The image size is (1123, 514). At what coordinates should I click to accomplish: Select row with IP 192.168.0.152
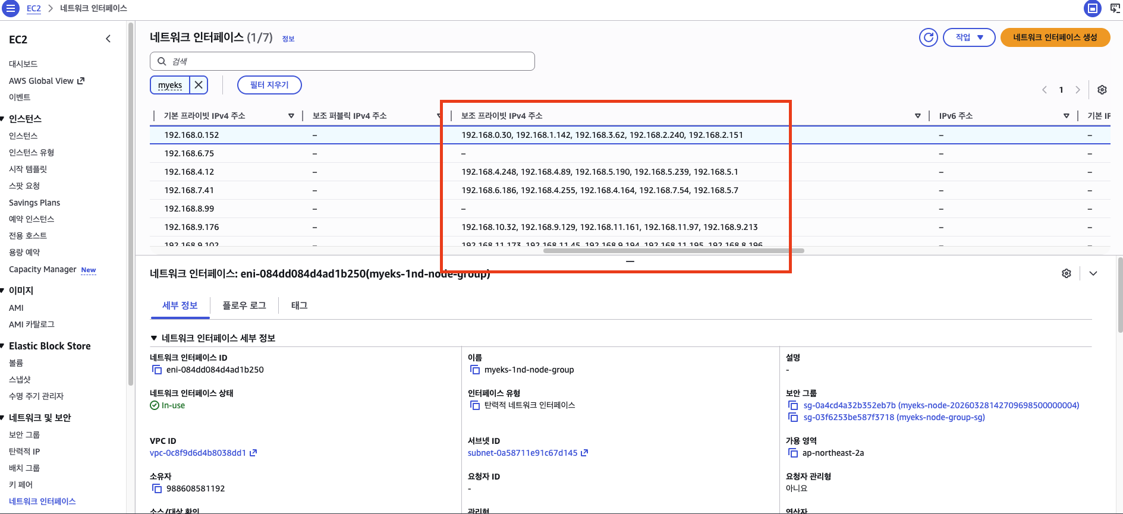[630, 135]
